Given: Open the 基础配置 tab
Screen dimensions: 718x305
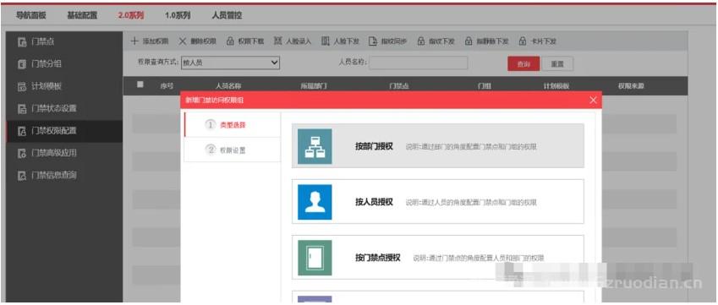Looking at the screenshot, I should [x=82, y=15].
